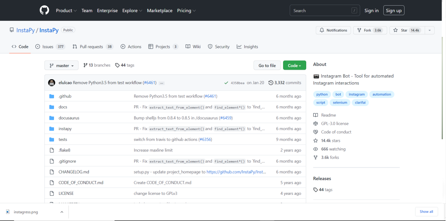Click the .github folder icon
Image resolution: width=446 pixels, height=221 pixels.
[51, 96]
